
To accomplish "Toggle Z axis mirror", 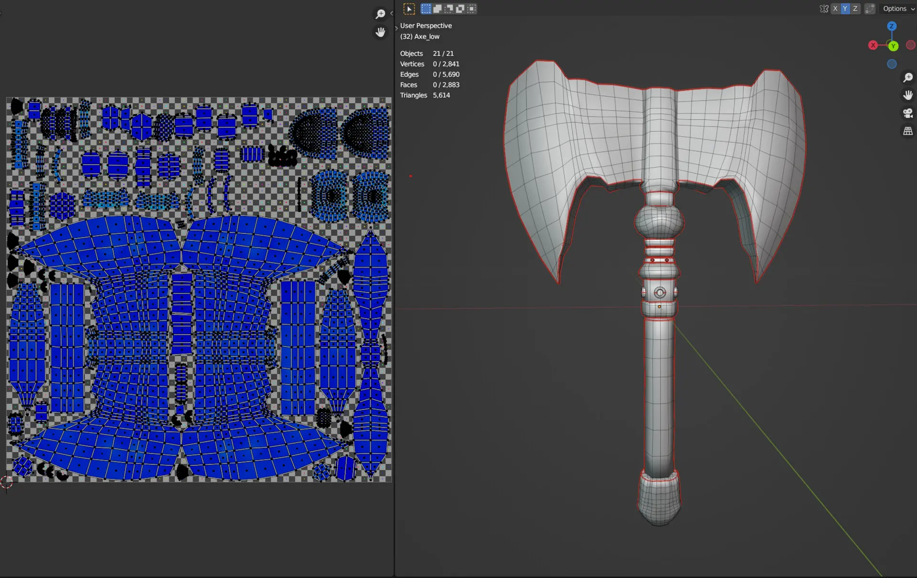I will point(855,9).
